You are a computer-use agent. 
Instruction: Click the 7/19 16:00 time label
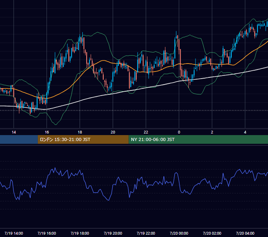tap(47, 233)
